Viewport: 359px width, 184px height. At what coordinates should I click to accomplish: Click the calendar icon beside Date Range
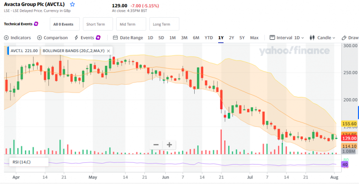[115, 38]
